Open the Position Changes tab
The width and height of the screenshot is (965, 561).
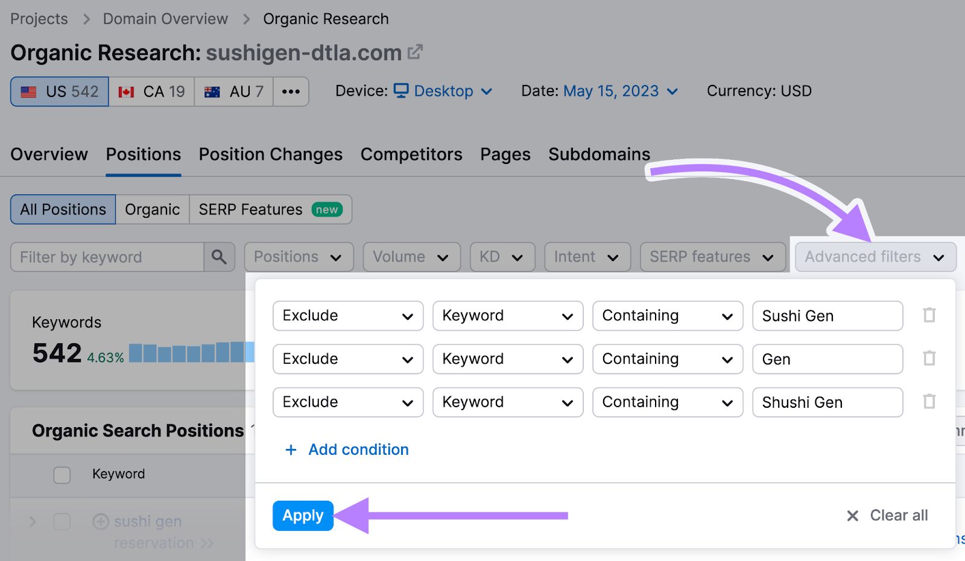(271, 154)
